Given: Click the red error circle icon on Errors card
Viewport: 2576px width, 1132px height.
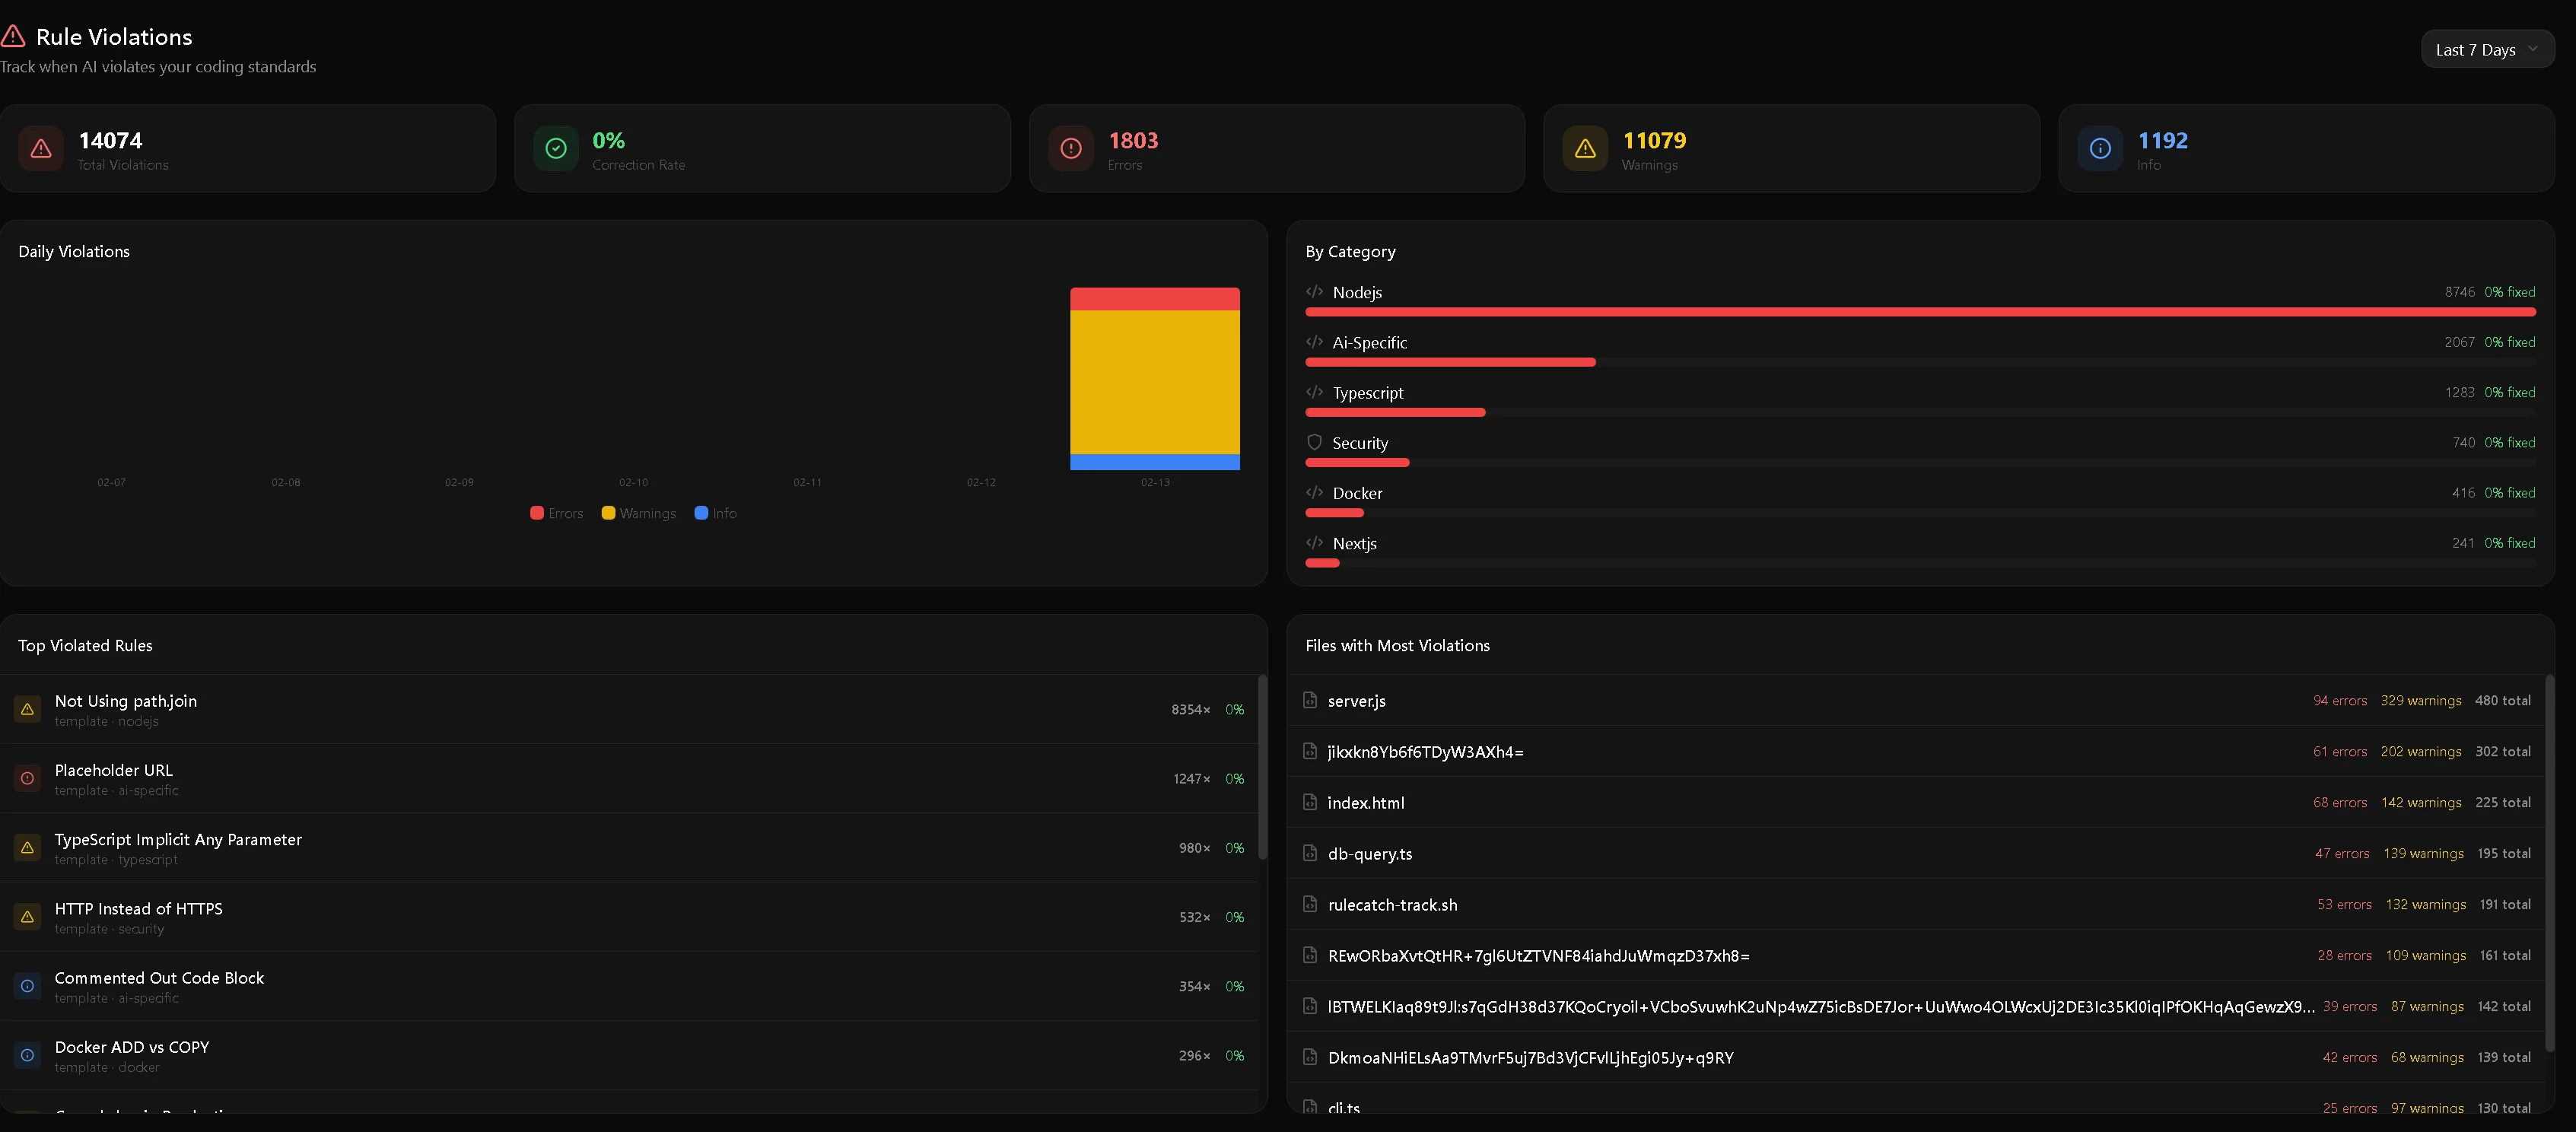Looking at the screenshot, I should 1070,148.
